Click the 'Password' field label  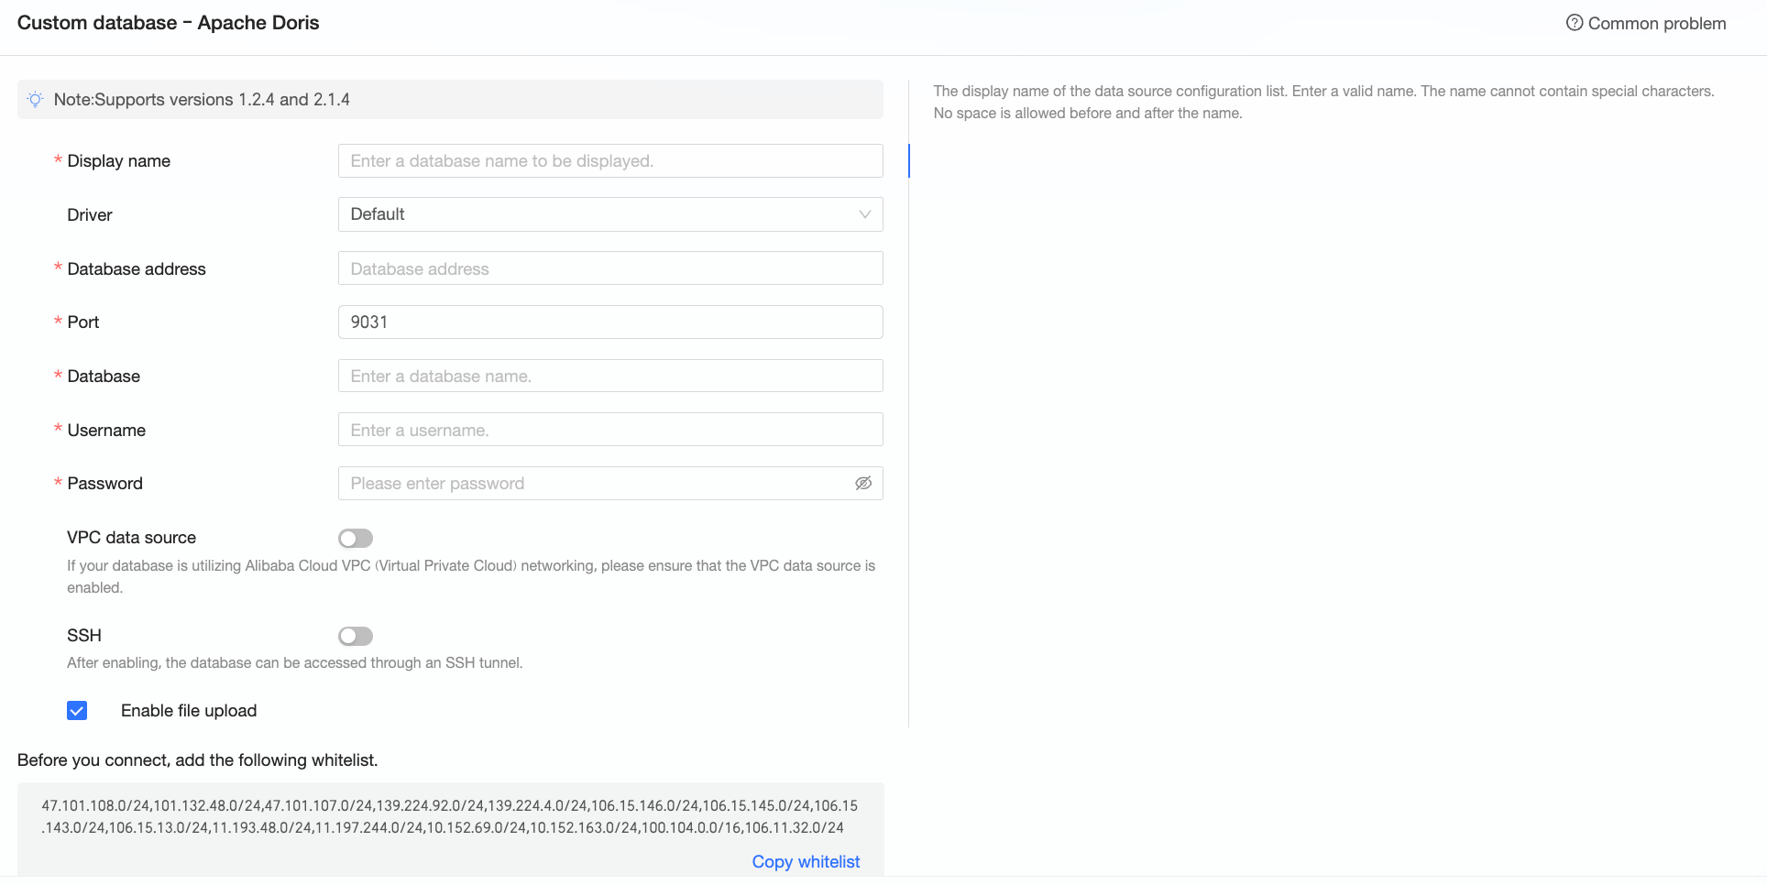point(105,484)
